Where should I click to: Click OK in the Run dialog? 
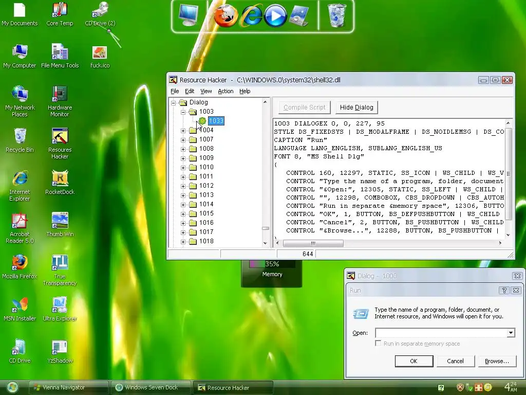pyautogui.click(x=414, y=361)
